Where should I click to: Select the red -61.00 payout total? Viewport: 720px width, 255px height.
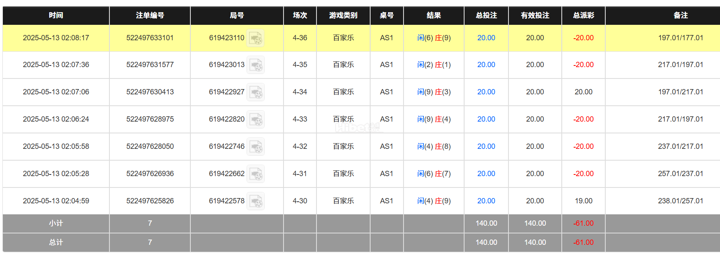[x=583, y=223]
